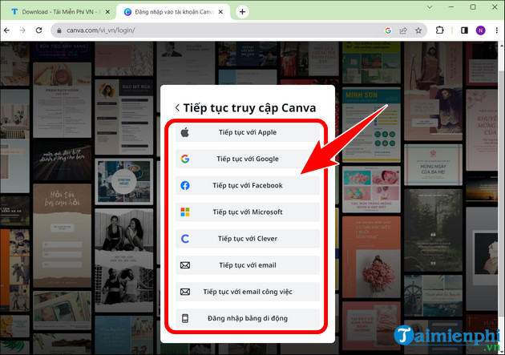Open a new tab with plus button

tap(242, 12)
